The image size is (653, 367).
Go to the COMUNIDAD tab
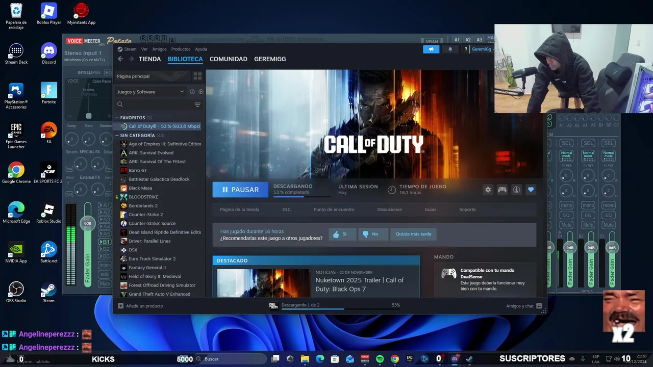tap(228, 59)
